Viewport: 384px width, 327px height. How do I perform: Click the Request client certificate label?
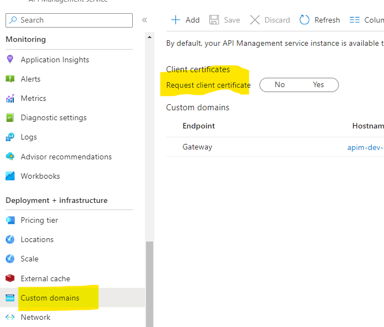[208, 85]
